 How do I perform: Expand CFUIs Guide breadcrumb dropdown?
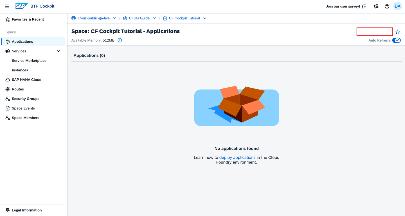[x=154, y=18]
